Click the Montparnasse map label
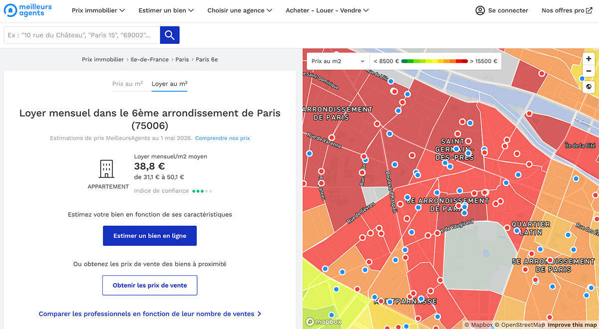This screenshot has height=329, width=599. coord(405,302)
